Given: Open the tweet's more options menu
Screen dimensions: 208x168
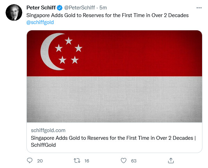Looking at the screenshot, I should 199,8.
